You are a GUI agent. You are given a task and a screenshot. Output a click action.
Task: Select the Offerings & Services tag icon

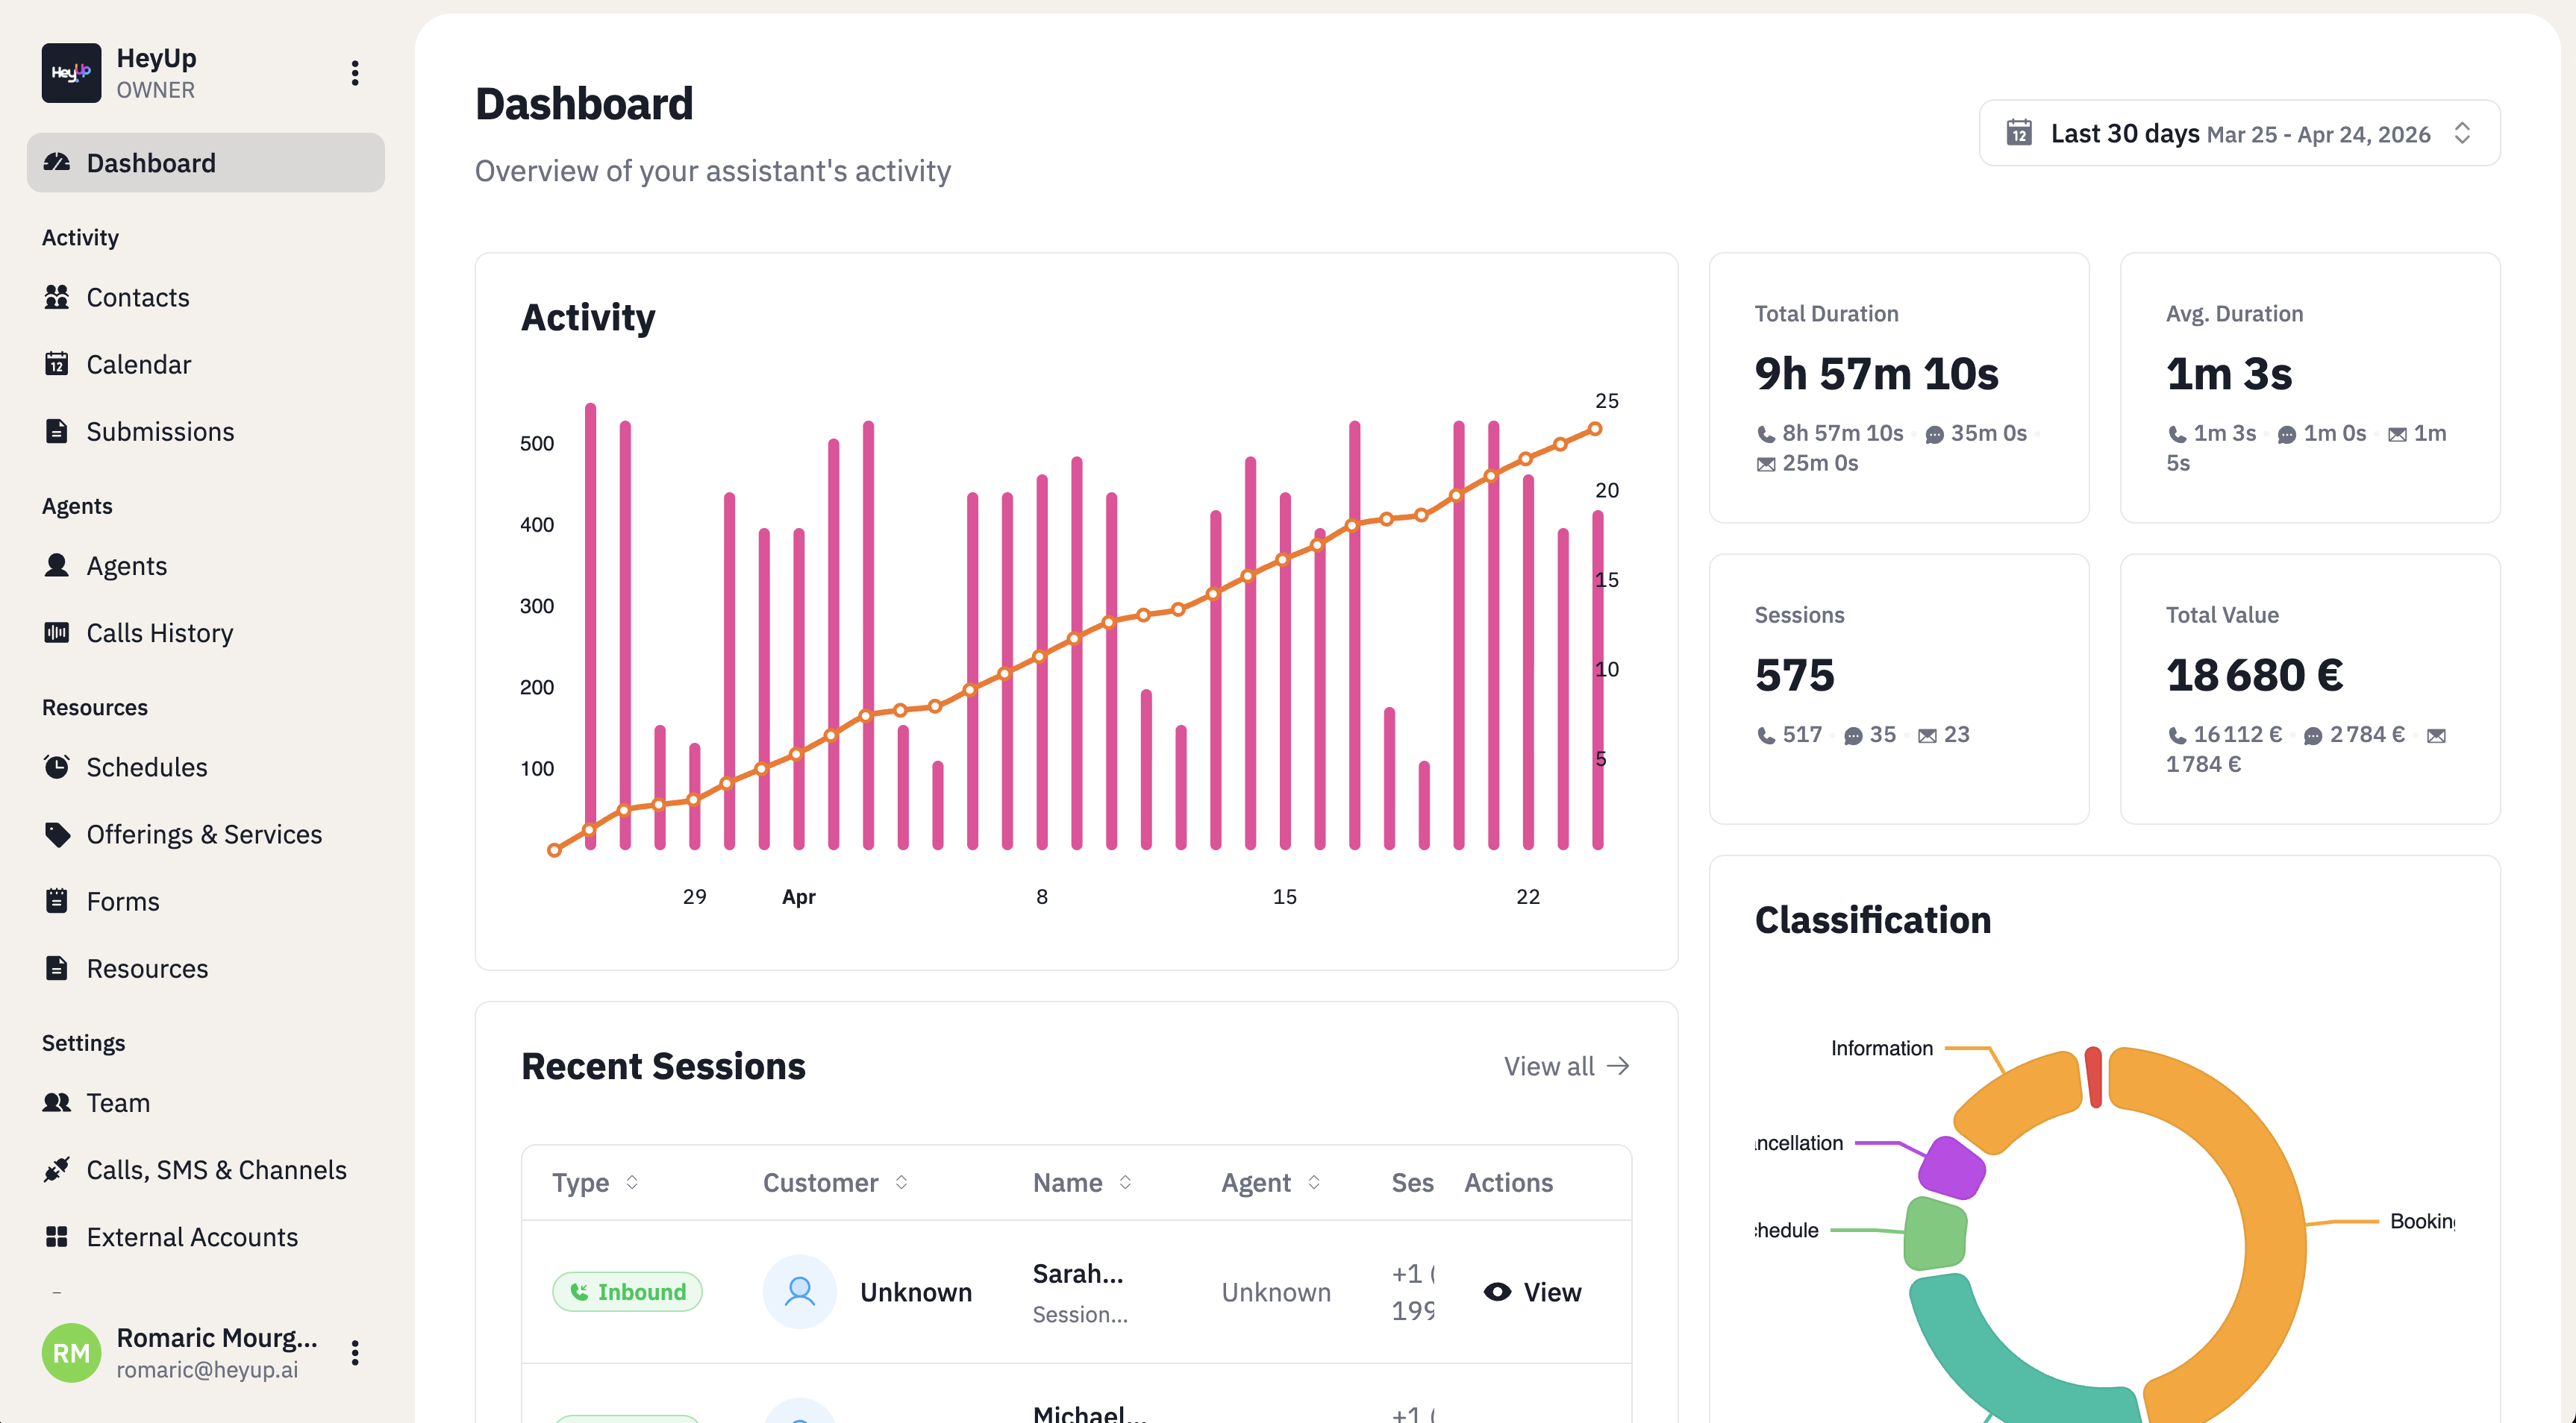[57, 835]
